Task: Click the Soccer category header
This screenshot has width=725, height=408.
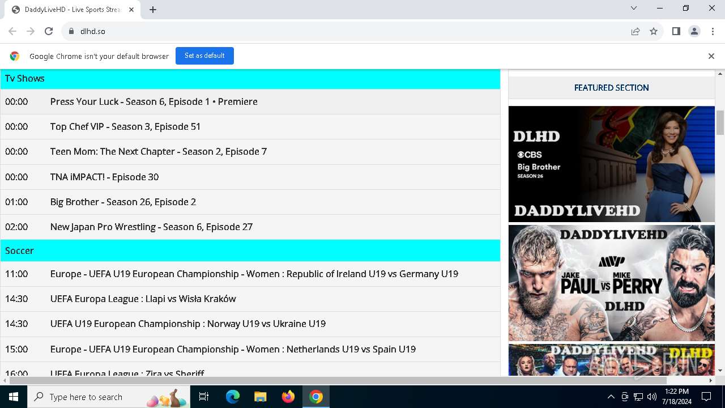Action: tap(250, 250)
